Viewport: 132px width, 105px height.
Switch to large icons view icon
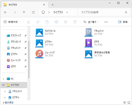[x=129, y=102]
